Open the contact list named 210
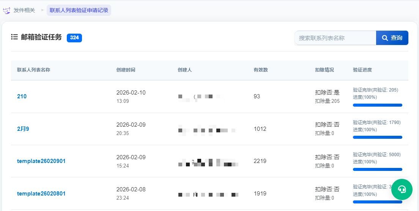 tap(22, 96)
